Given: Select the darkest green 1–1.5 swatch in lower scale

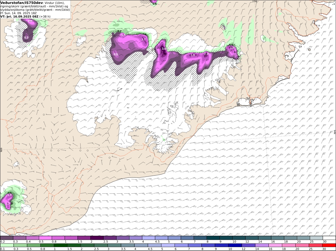Looking at the screenshot, I should (x=61, y=245).
